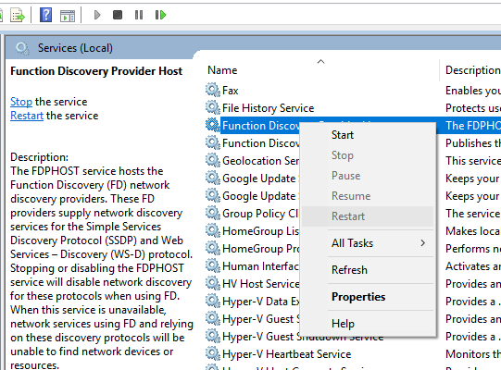Click the 'Monitors th' description cell

coord(473,354)
